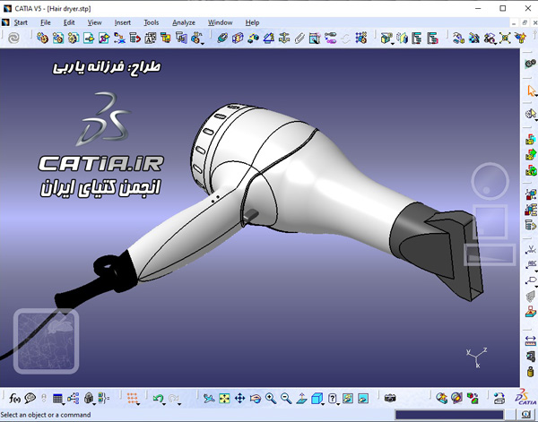The width and height of the screenshot is (538, 422).
Task: Click the Zoom Out magnifier
Action: pyautogui.click(x=286, y=399)
